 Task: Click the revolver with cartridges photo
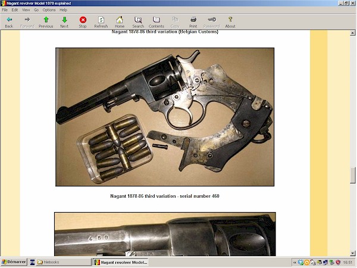pyautogui.click(x=165, y=117)
